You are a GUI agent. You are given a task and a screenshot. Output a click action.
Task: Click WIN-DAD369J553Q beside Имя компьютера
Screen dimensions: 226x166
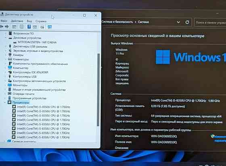pos(164,136)
